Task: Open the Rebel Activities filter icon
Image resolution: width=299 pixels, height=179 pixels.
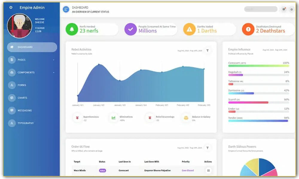Action: [208, 50]
